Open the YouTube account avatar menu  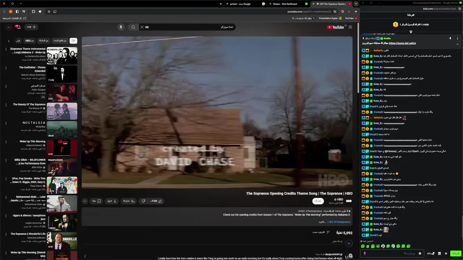(8, 27)
